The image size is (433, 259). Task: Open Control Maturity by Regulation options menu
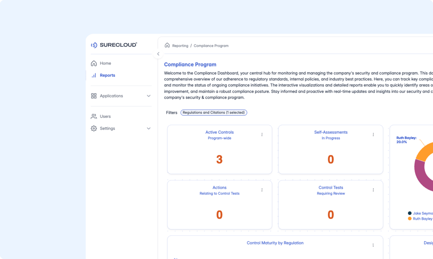pyautogui.click(x=373, y=245)
